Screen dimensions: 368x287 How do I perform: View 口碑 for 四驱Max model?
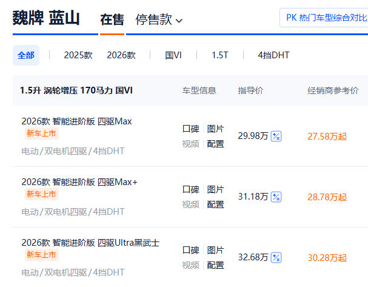pos(190,129)
